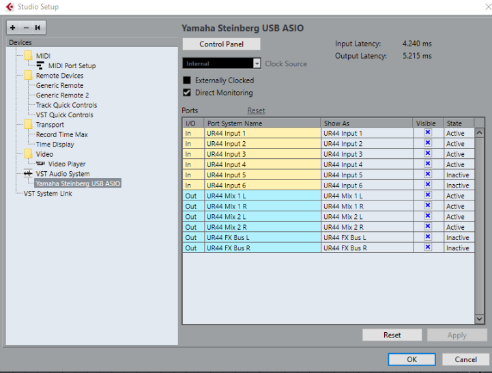Toggle visibility of UR44 FX Bus L
Viewport: 492px width, 373px height.
click(x=427, y=237)
